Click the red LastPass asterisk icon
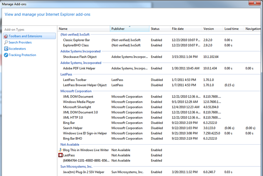Viewport: 263px width, 176px height. pyautogui.click(x=60, y=155)
